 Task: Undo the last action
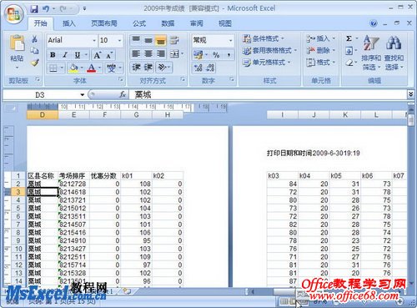click(x=45, y=9)
